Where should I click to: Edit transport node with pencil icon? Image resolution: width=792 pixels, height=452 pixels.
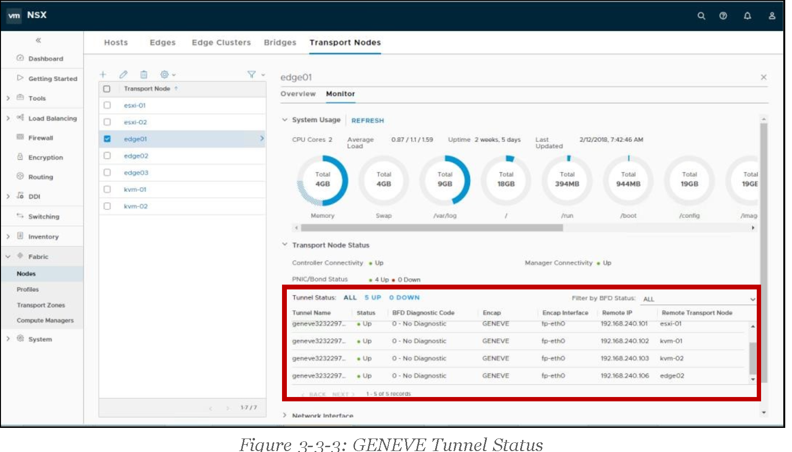coord(123,74)
